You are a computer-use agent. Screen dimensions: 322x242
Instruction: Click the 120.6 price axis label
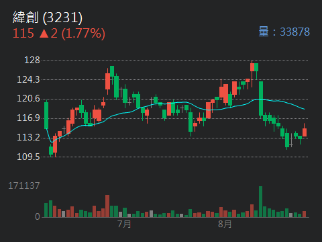point(28,99)
